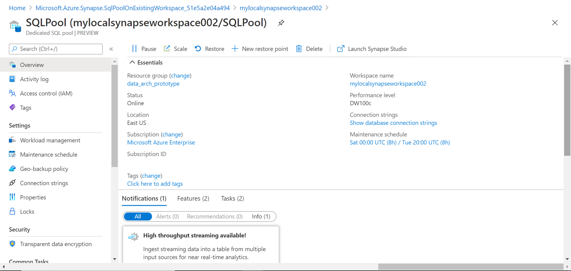Click sidebar scroll down arrow

114,259
